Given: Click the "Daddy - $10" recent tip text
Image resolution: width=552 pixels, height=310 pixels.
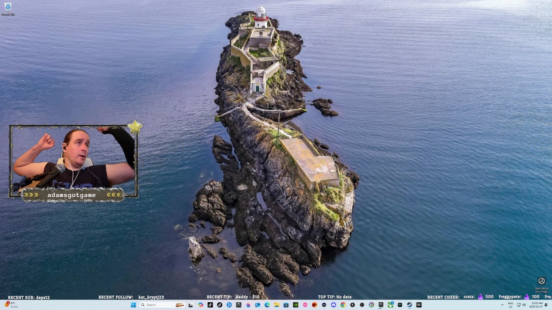Looking at the screenshot, I should pyautogui.click(x=247, y=297).
